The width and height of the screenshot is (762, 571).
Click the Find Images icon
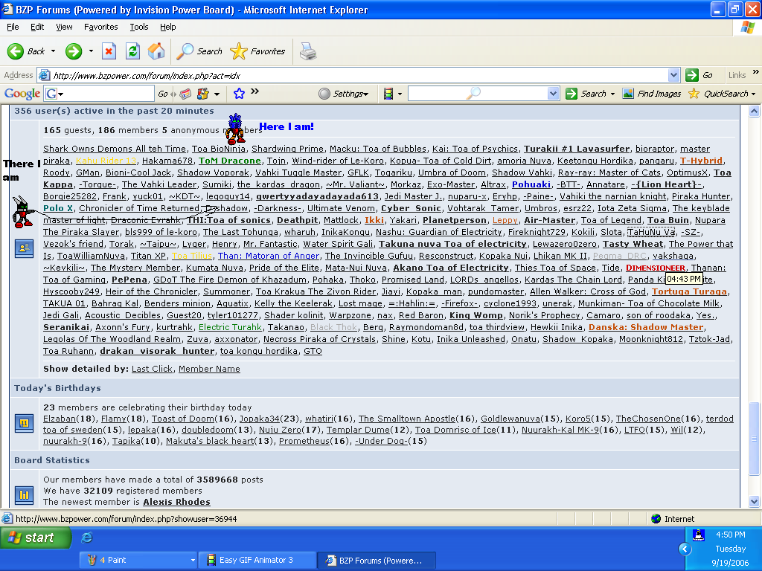pos(628,93)
